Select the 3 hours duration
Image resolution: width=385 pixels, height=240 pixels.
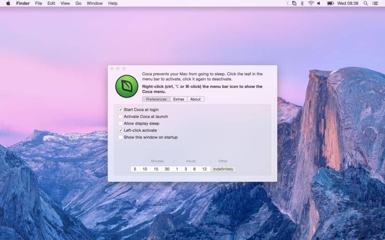pos(186,169)
